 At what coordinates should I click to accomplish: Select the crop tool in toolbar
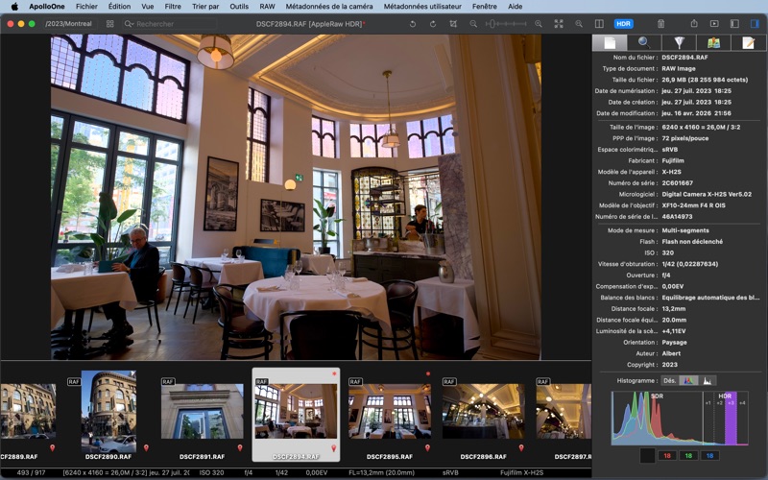(x=453, y=23)
